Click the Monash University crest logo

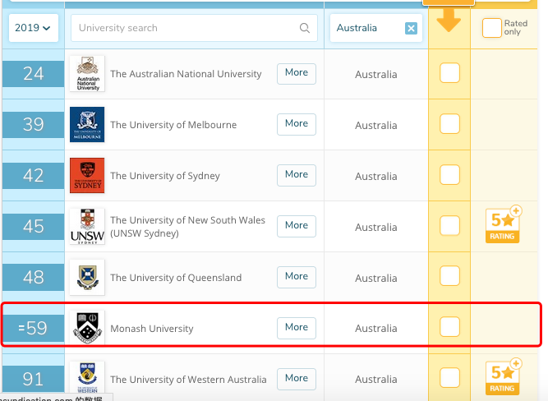[x=87, y=328]
